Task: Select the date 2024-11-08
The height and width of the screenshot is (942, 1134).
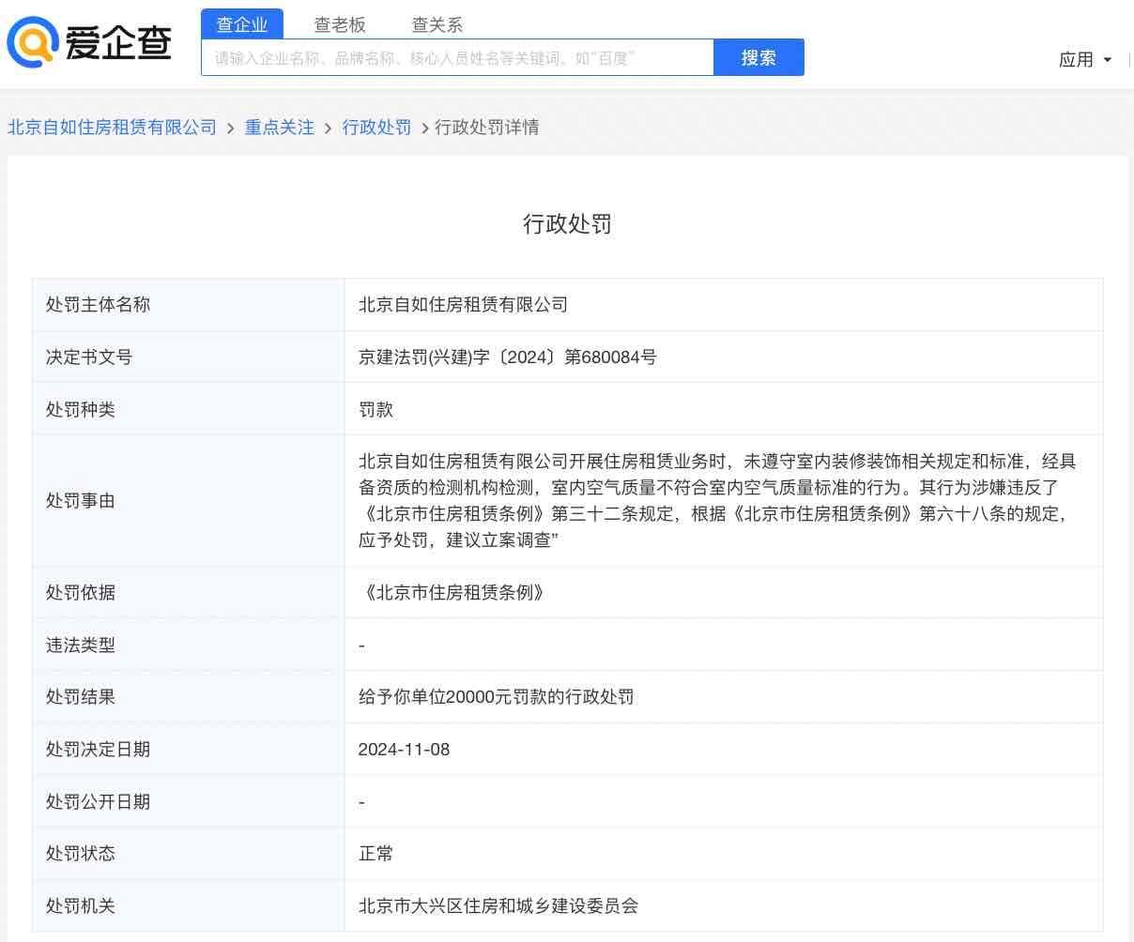Action: 404,749
